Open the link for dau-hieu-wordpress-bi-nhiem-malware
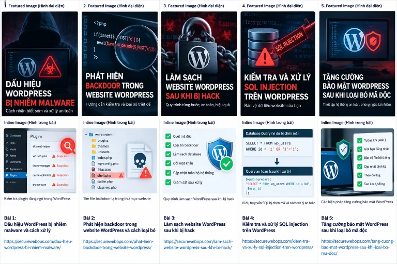This screenshot has width=397, height=264. click(x=38, y=244)
